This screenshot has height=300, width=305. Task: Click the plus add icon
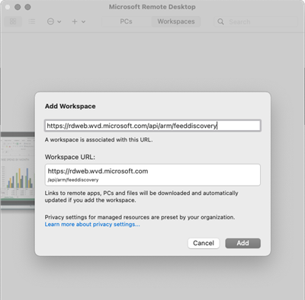coord(75,21)
